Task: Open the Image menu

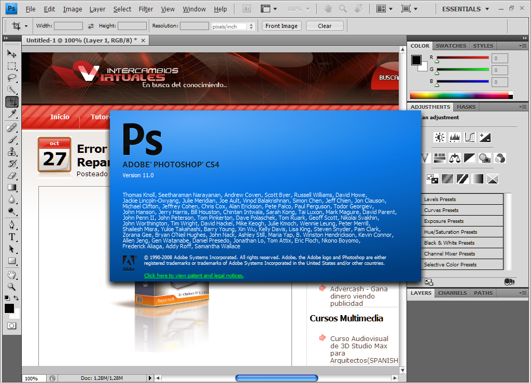Action: (73, 9)
